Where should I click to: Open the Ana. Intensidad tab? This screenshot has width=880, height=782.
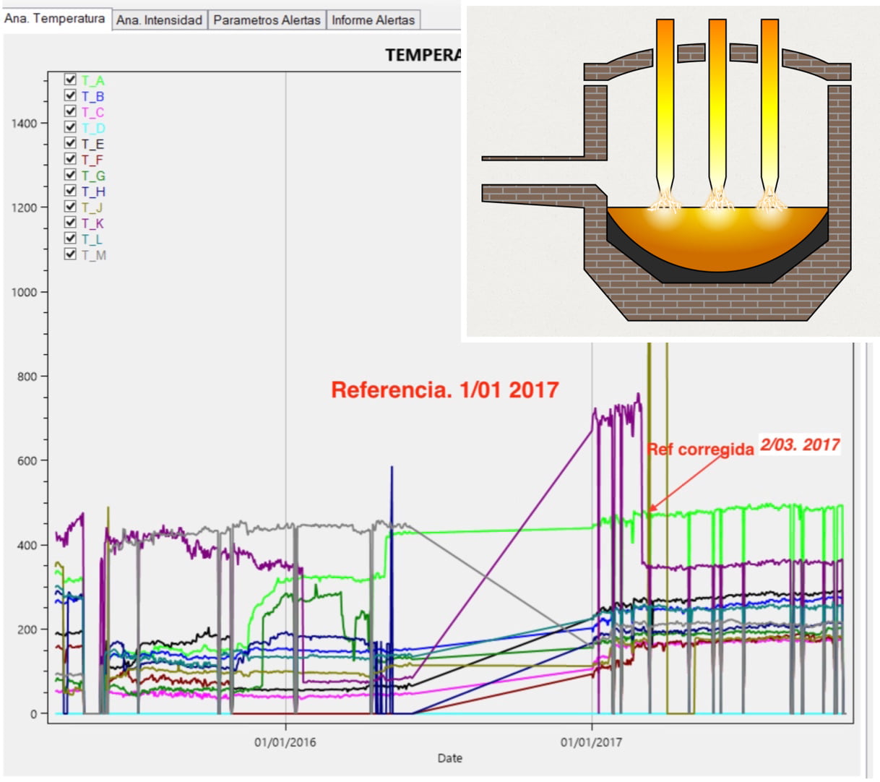tap(159, 20)
